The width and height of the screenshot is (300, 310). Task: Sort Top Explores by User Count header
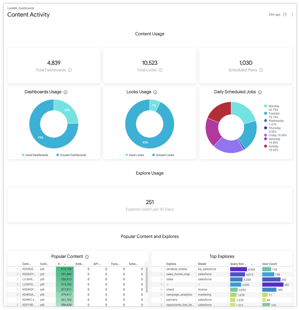coord(270,264)
